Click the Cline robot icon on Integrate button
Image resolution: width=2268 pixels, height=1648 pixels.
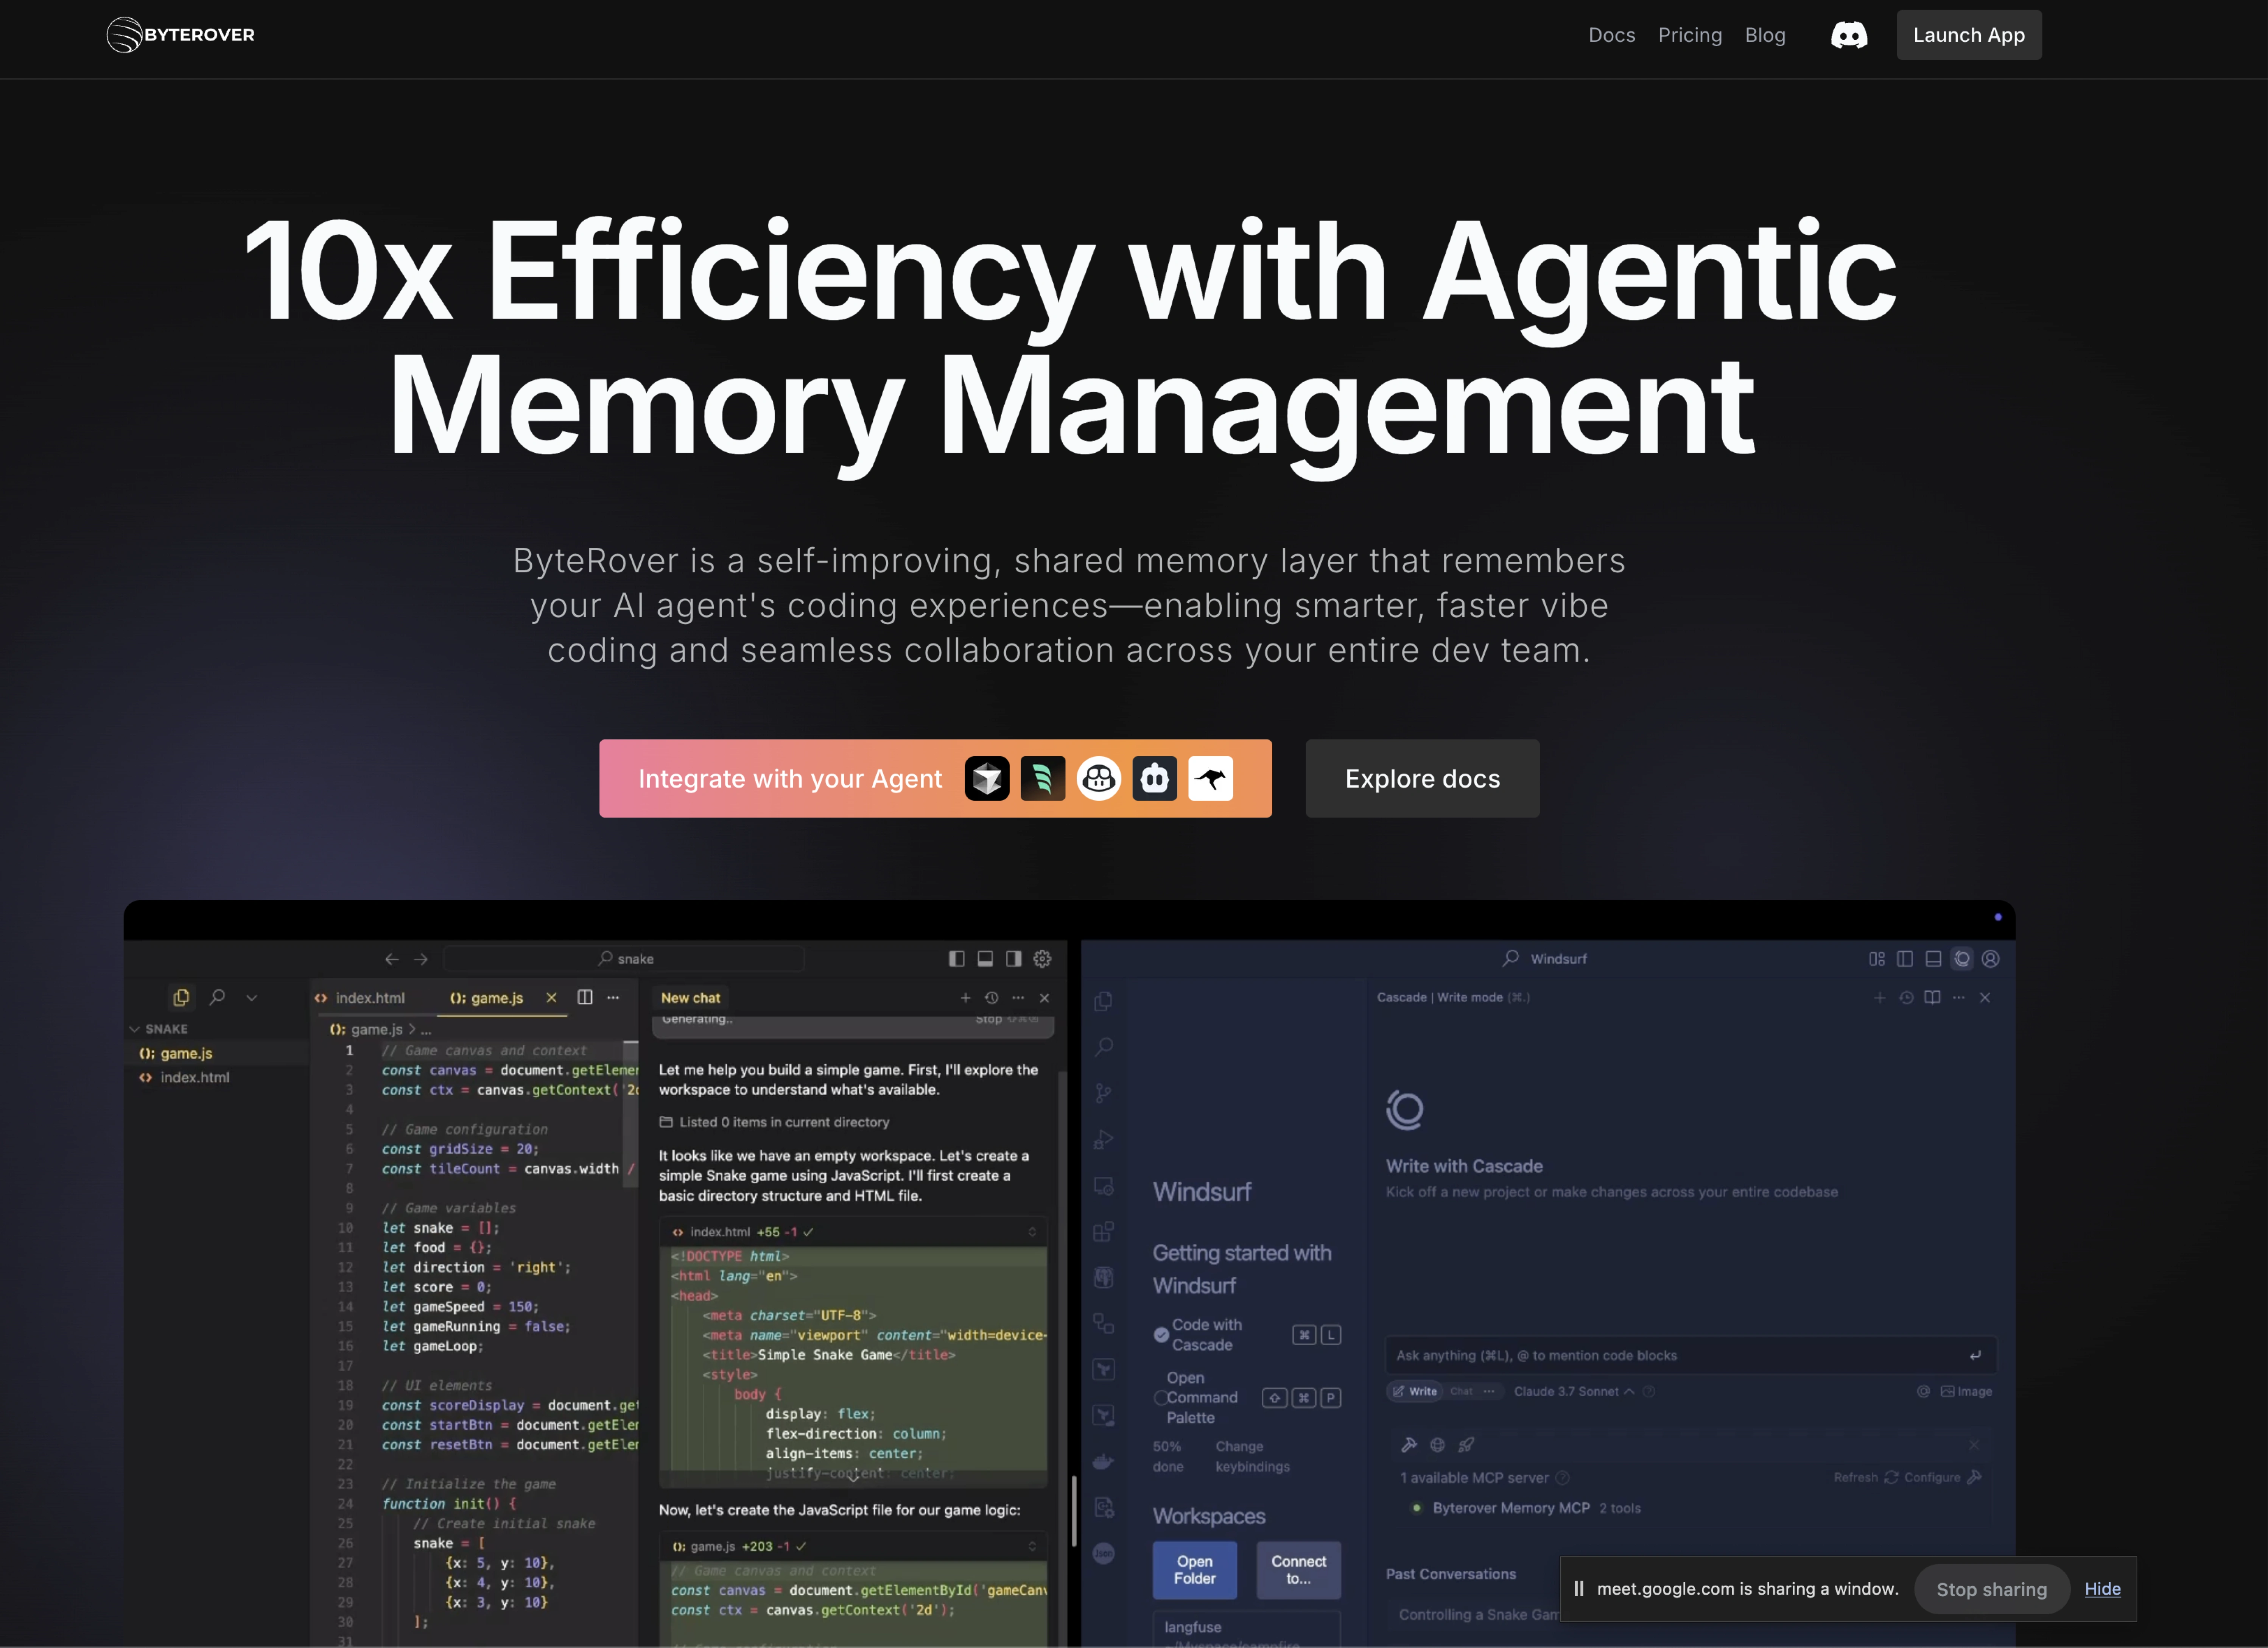coord(1155,779)
